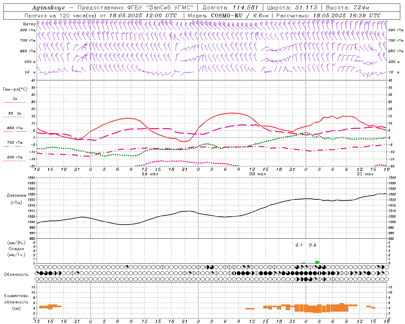Screen dimensions: 405x324
Task: Click the Осадки precipitation label
Action: click(x=16, y=249)
